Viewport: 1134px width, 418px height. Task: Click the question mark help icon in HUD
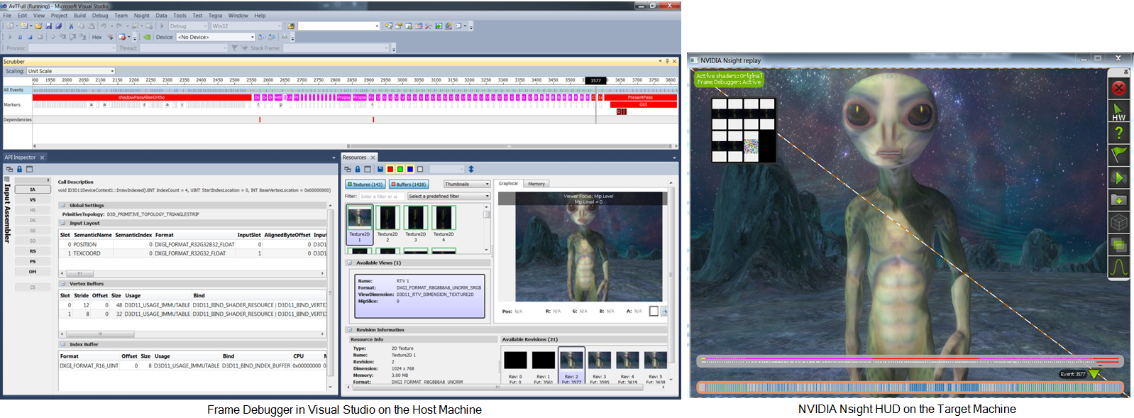[1119, 133]
